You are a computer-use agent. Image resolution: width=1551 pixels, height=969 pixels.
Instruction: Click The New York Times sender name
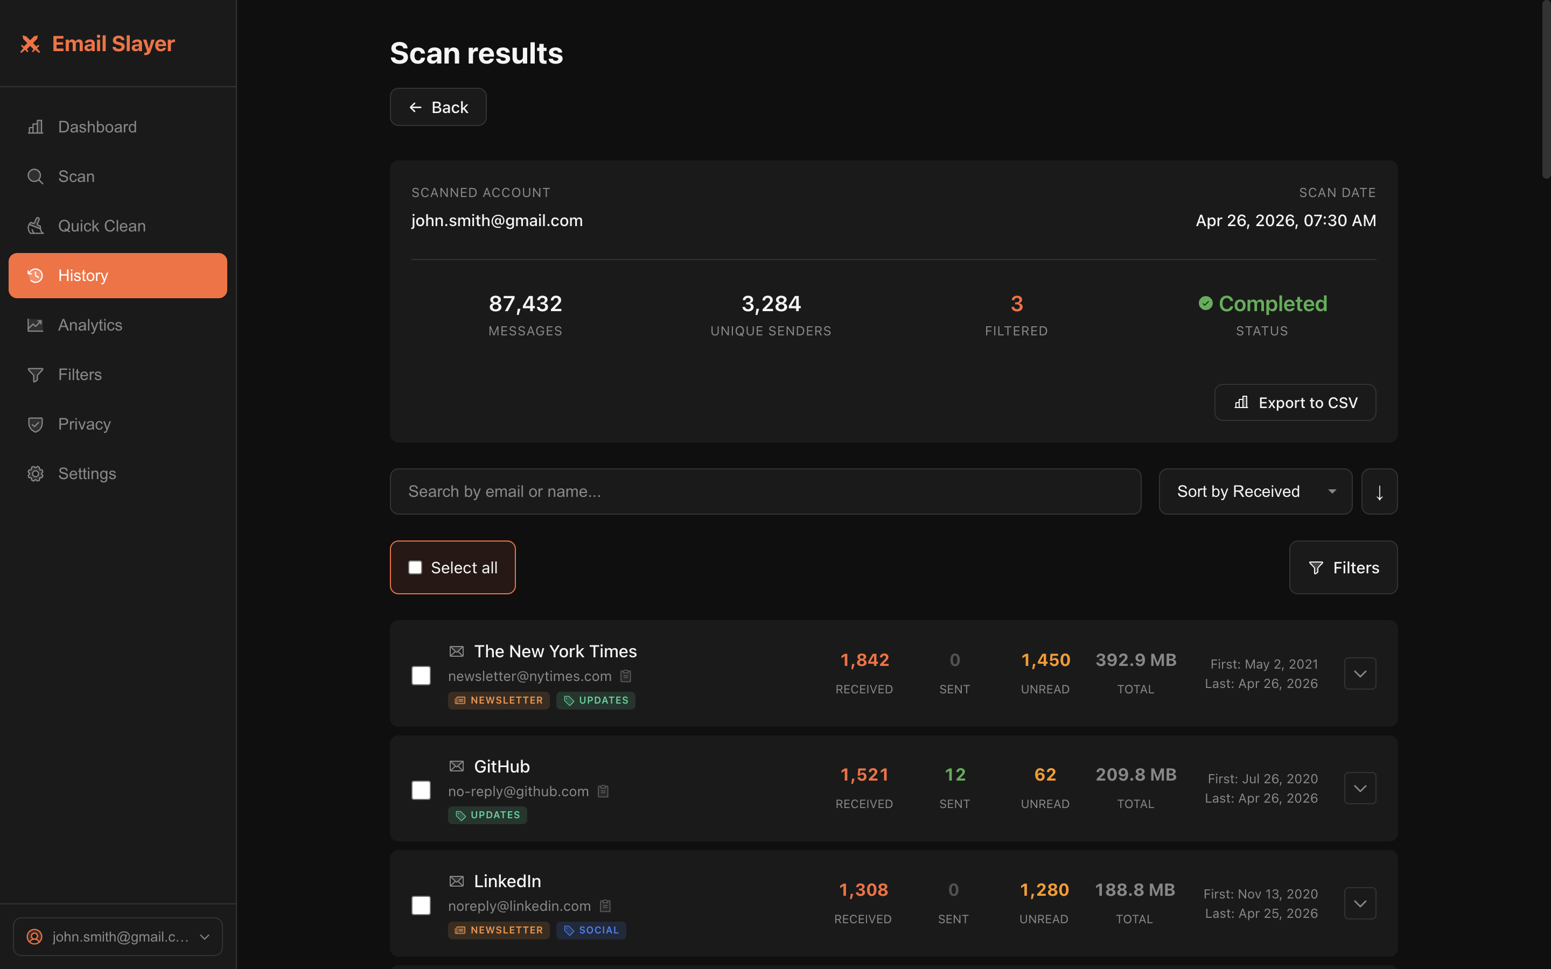click(x=555, y=652)
